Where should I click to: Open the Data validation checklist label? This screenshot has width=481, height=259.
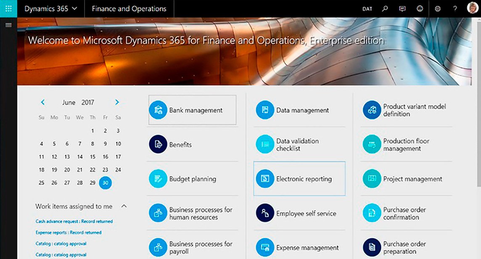click(x=298, y=145)
